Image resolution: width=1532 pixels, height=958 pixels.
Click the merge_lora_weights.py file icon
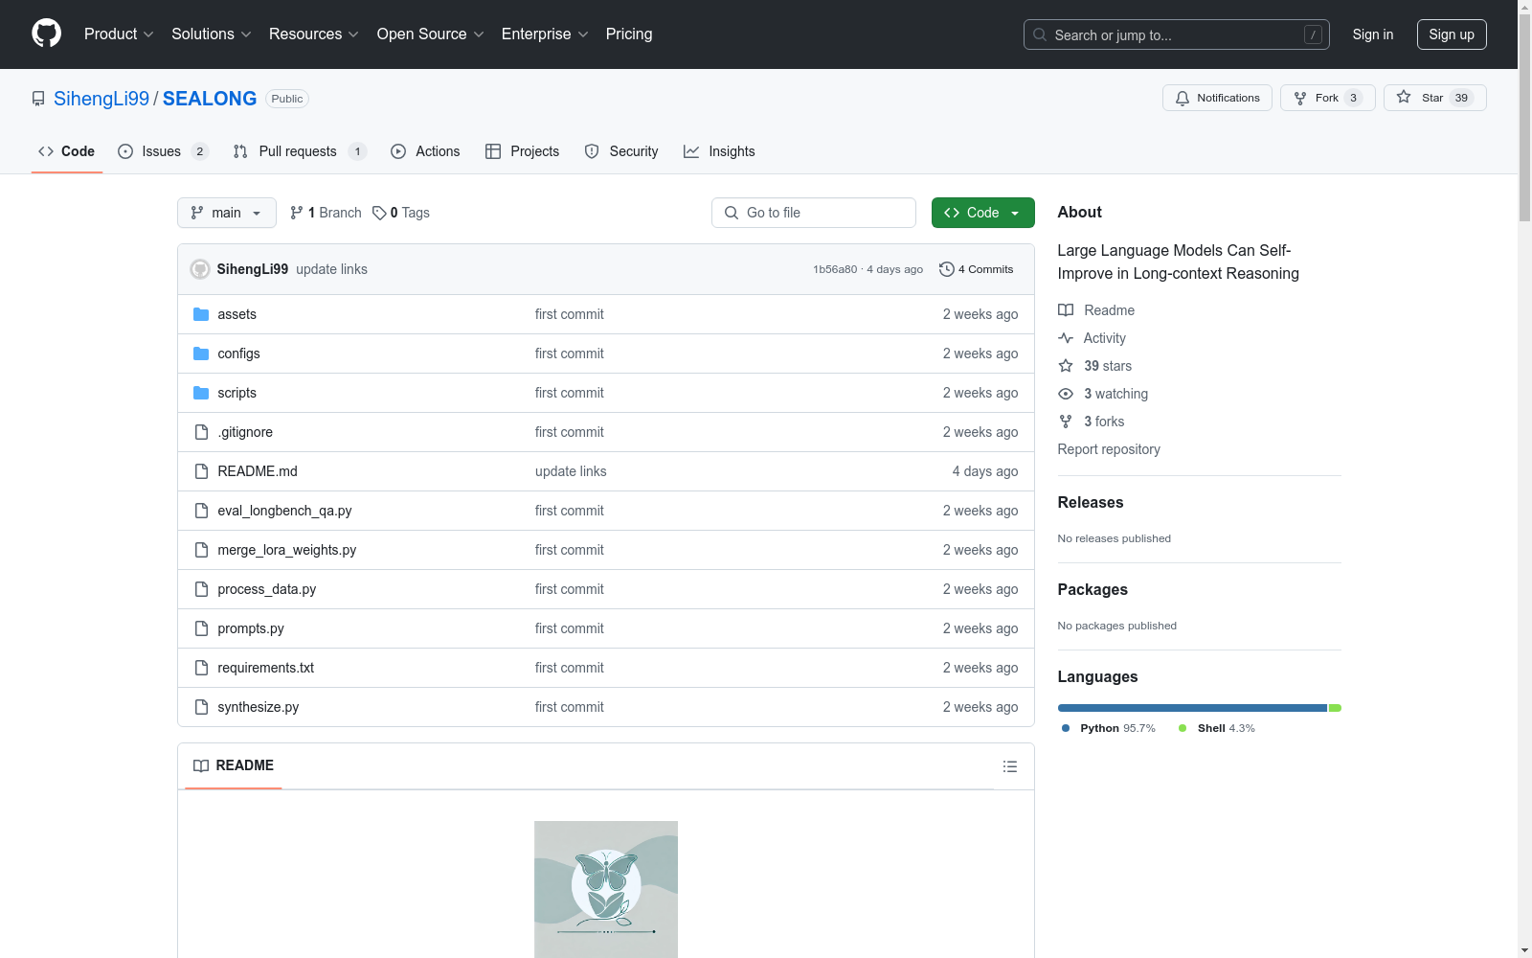[201, 550]
